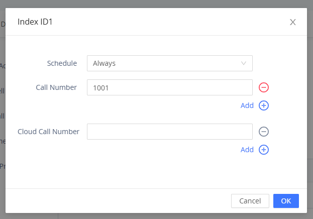Click the blue plus icon under Call Number
Screen dimensions: 313x219
coord(264,105)
